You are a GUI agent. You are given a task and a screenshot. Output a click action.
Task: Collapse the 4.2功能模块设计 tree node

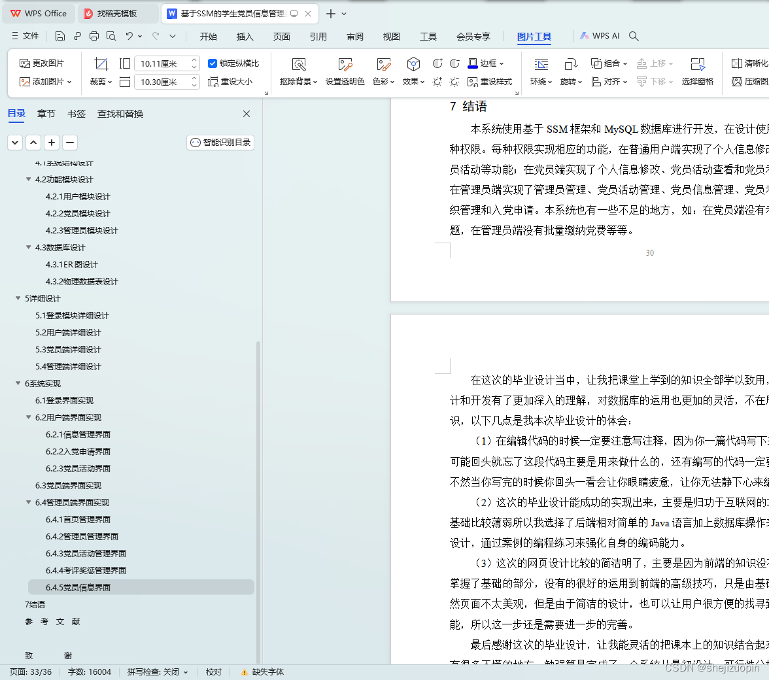[29, 179]
